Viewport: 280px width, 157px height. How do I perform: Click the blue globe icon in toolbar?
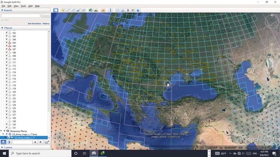coord(138,10)
